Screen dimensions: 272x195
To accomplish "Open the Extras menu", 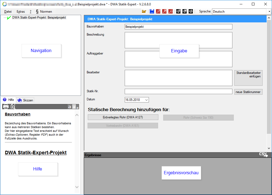I will (x=21, y=12).
